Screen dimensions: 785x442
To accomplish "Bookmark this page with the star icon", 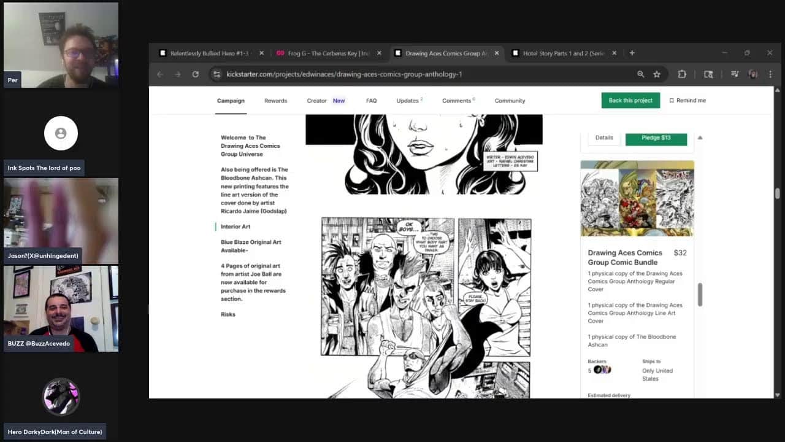I will pyautogui.click(x=657, y=74).
